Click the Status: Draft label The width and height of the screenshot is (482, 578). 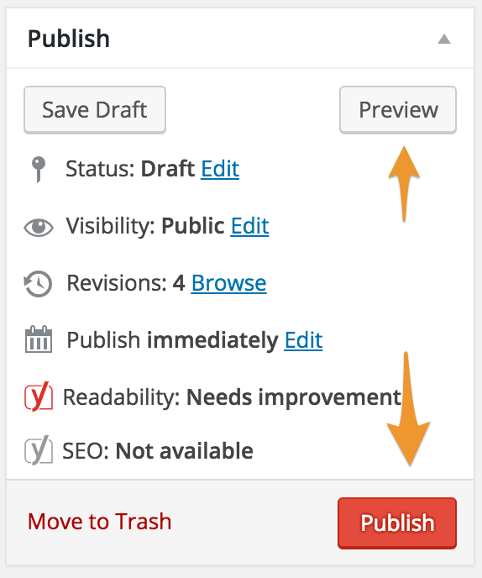130,169
